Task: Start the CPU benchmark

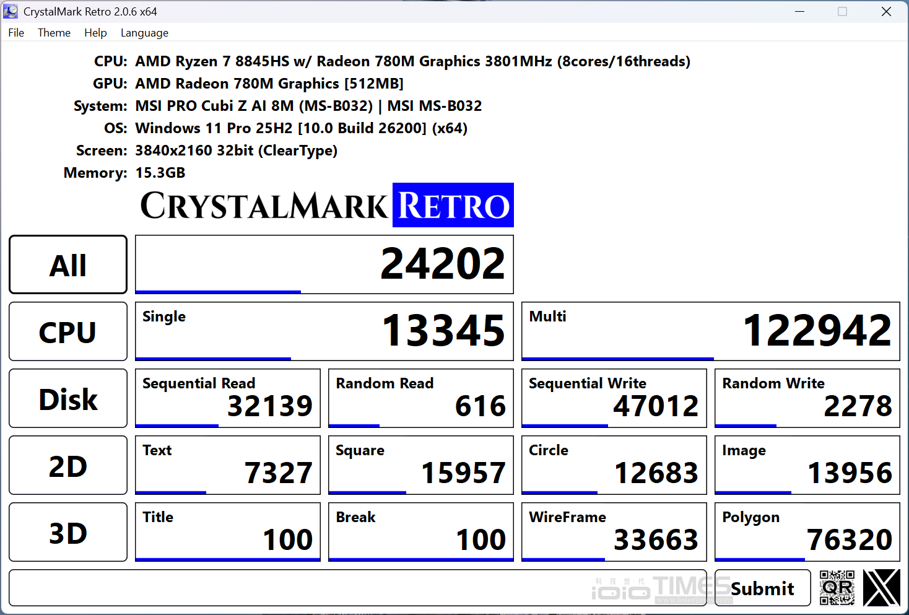Action: coord(68,331)
